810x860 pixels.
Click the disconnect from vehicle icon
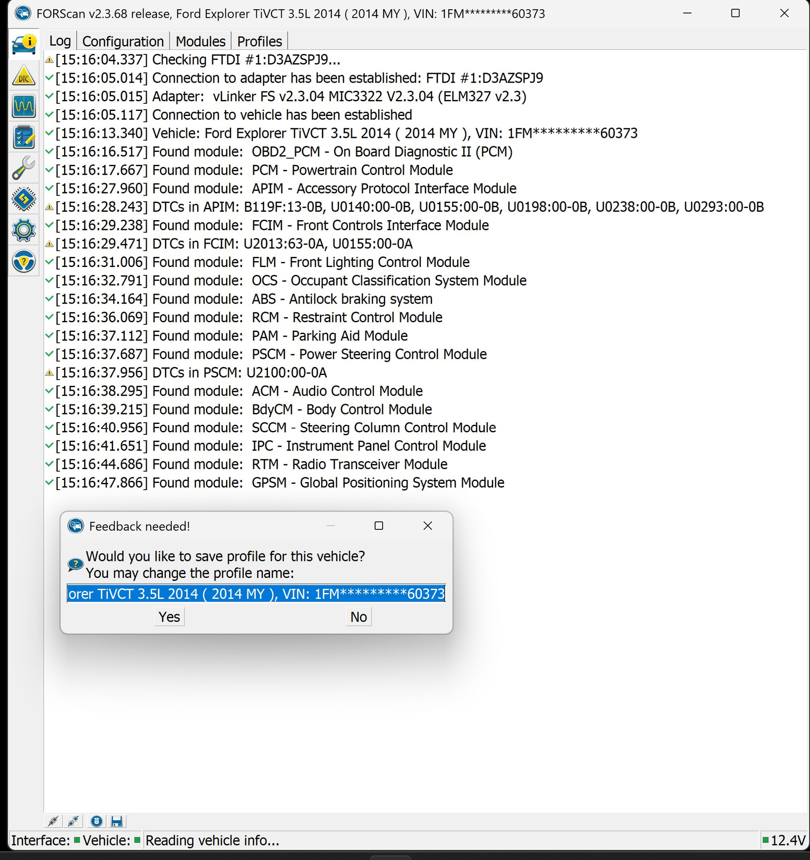73,821
